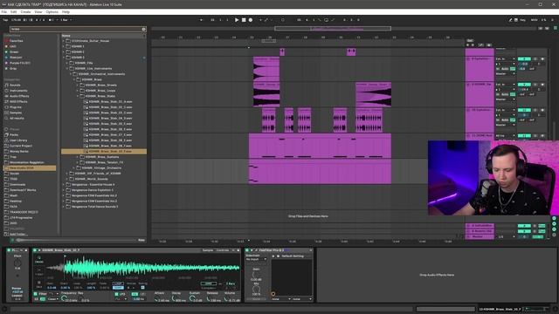Expand the KSHMR_Brass_Growls folder
This screenshot has width=559, height=314.
coord(78,85)
